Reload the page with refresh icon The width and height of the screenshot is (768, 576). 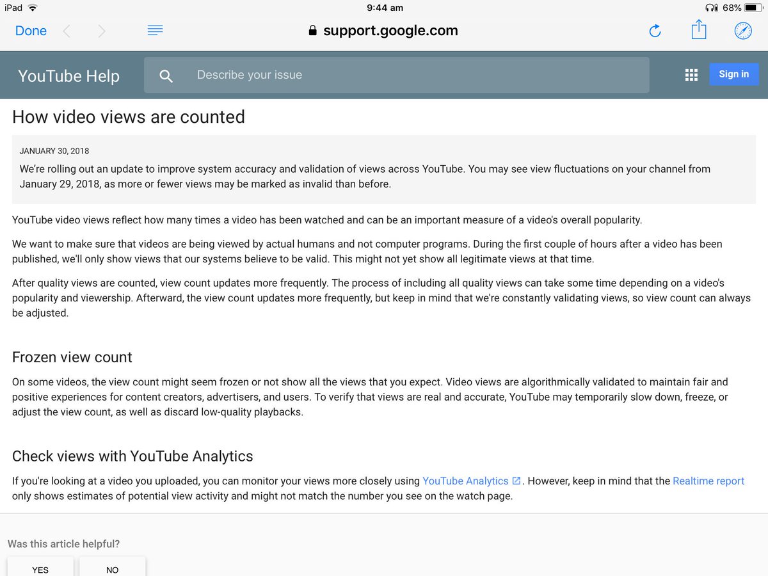655,31
